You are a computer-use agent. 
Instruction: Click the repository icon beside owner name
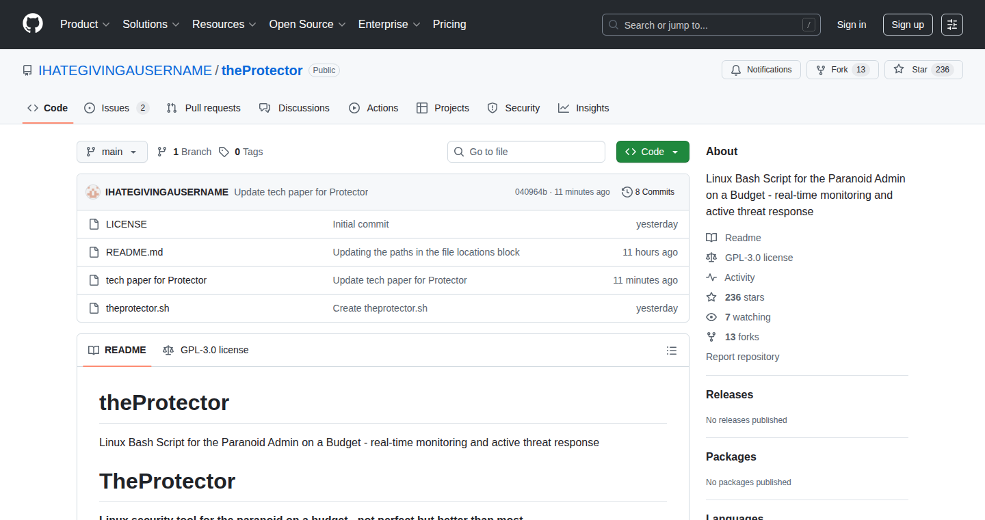27,70
